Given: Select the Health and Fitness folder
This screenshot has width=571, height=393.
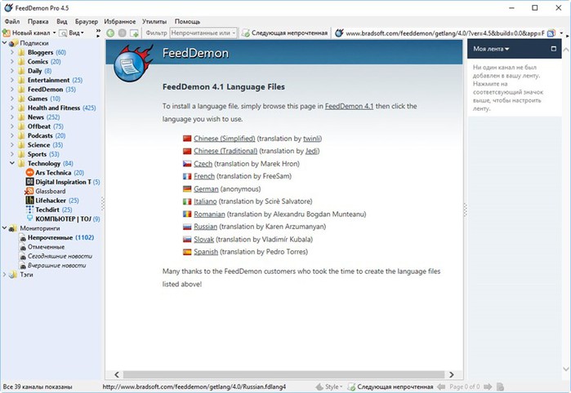Looking at the screenshot, I should pos(54,108).
